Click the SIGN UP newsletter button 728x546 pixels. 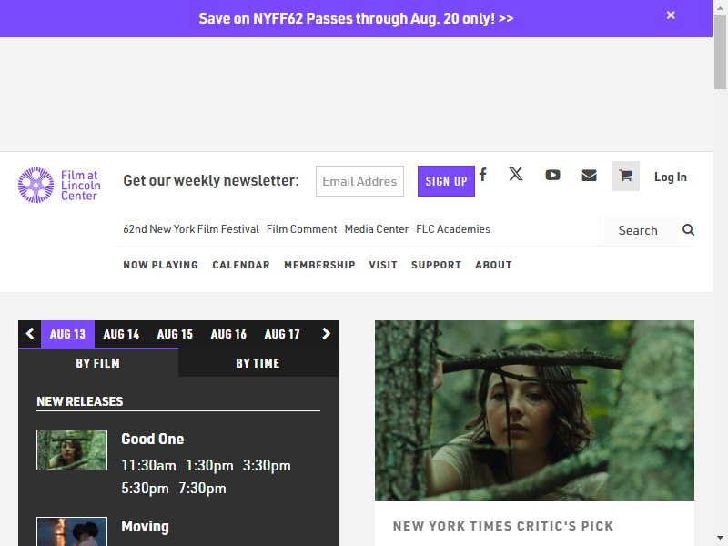446,181
